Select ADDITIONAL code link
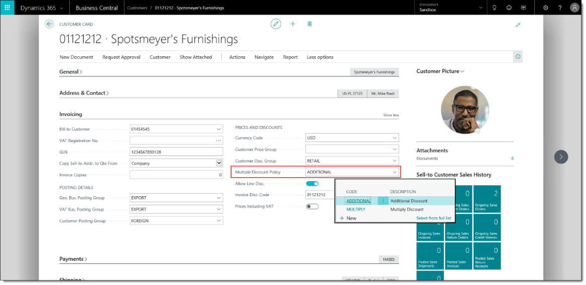The width and height of the screenshot is (586, 285). [359, 201]
